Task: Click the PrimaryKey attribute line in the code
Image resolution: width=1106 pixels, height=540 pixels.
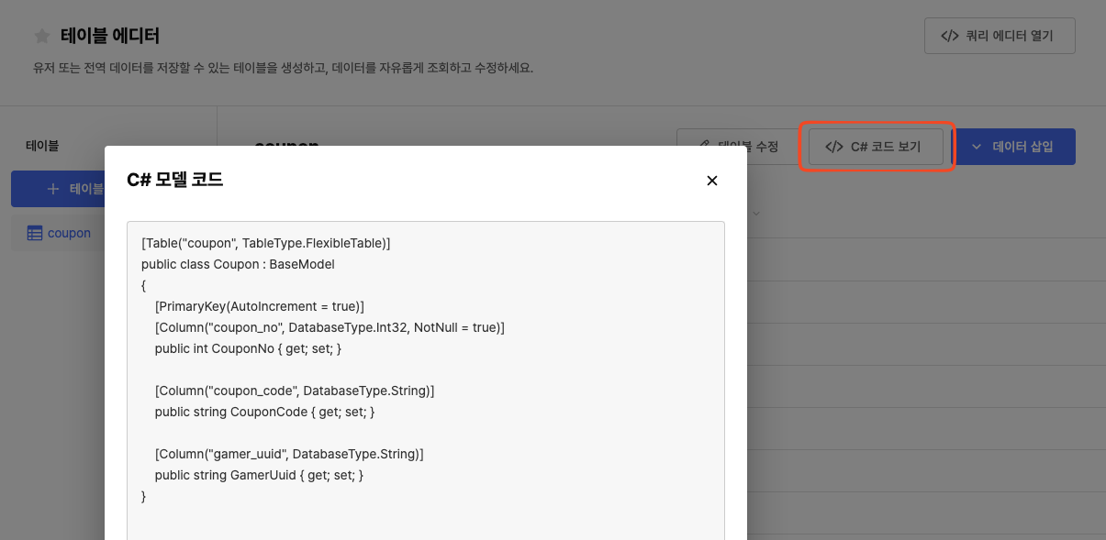Action: pos(261,306)
